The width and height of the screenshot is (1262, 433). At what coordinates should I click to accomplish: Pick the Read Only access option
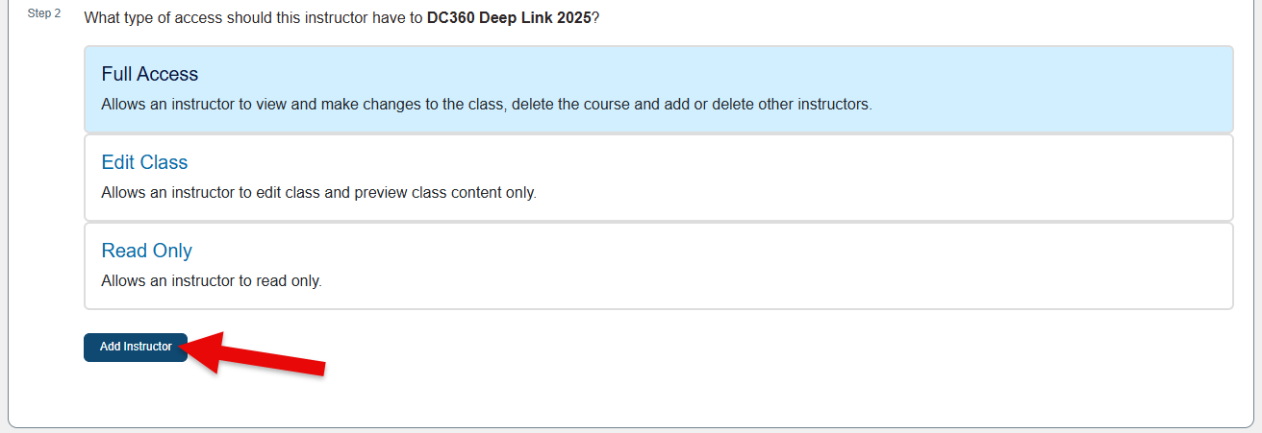point(658,266)
